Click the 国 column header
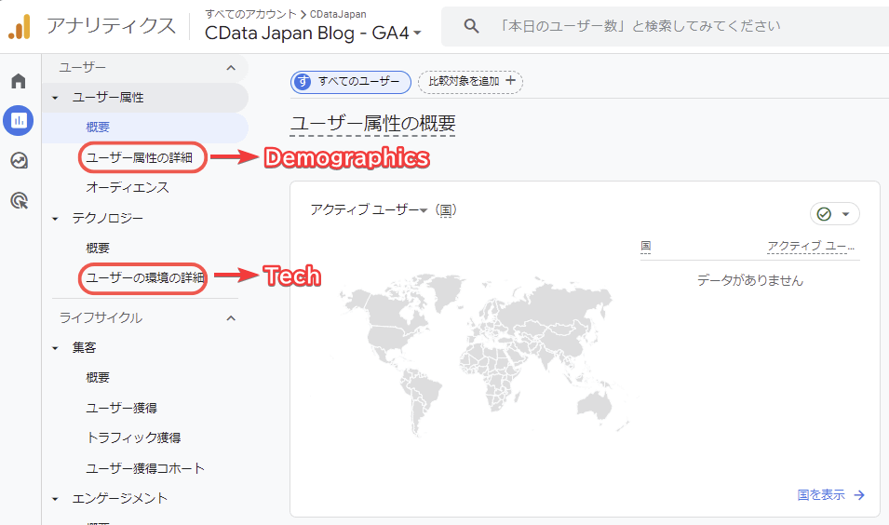 [x=646, y=246]
